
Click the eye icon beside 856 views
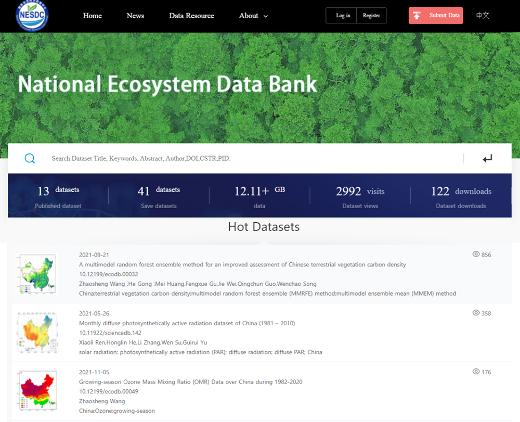pos(475,254)
